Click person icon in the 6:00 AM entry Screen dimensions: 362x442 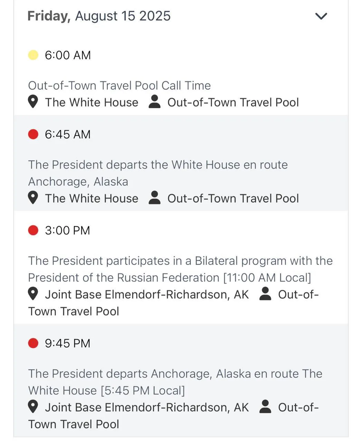[x=154, y=102]
